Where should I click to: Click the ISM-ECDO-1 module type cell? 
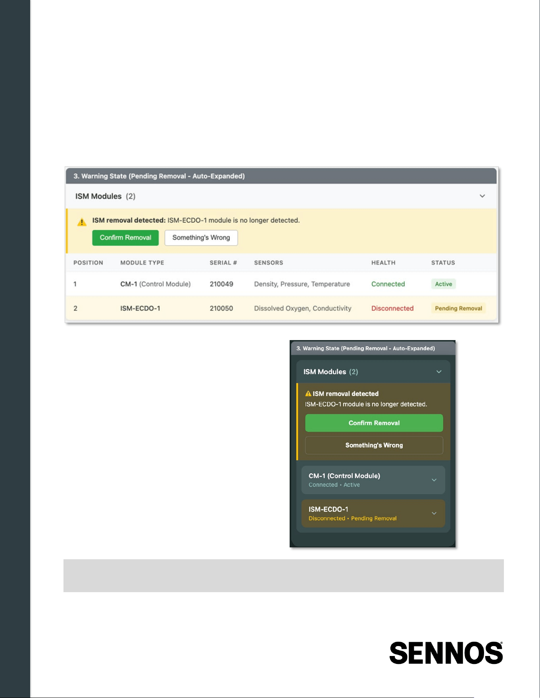pyautogui.click(x=140, y=308)
